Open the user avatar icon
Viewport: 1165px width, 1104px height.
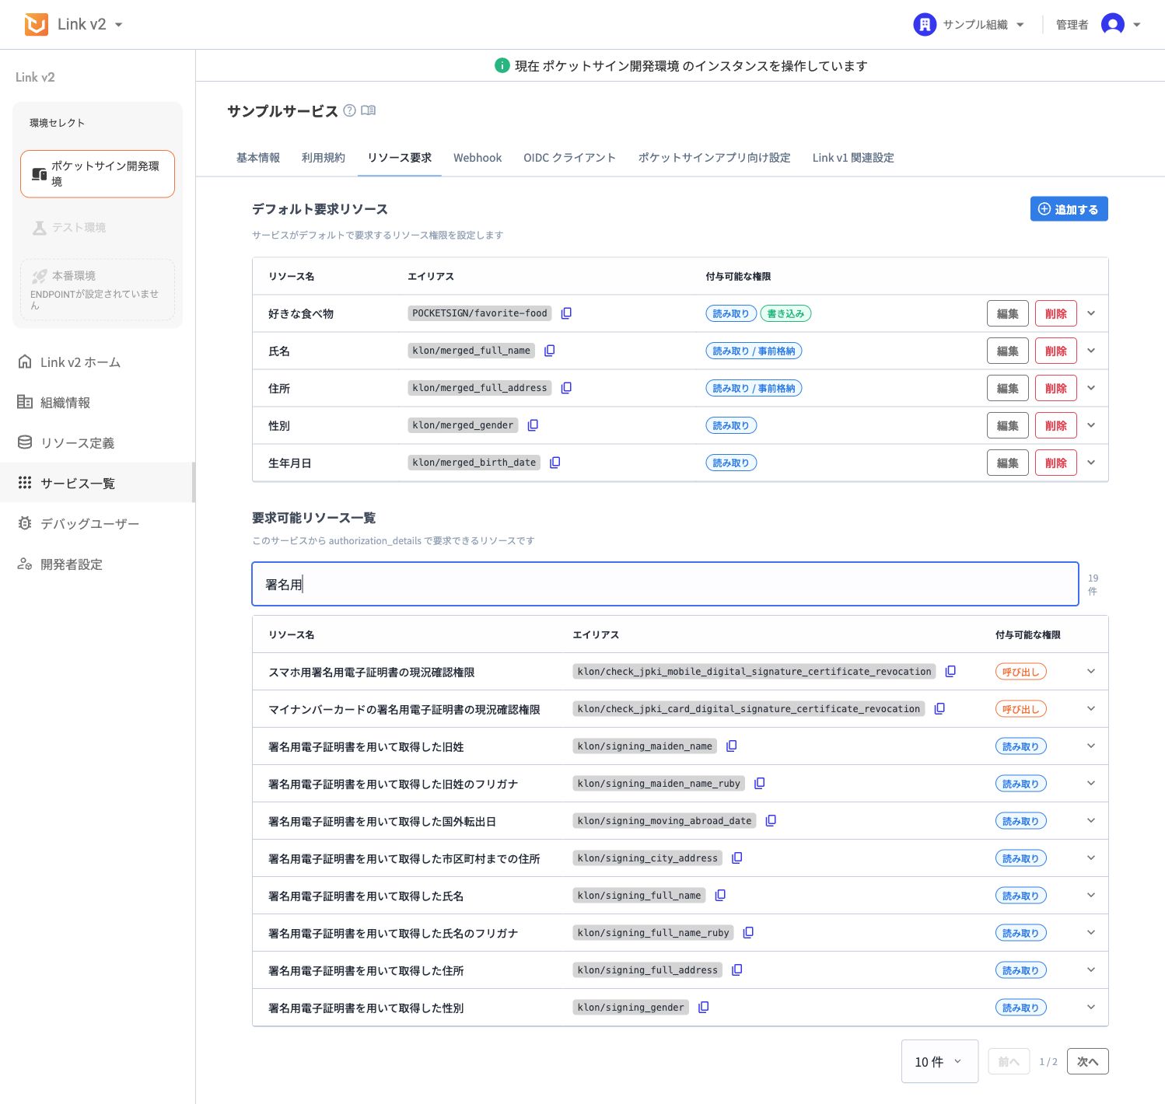tap(1113, 24)
